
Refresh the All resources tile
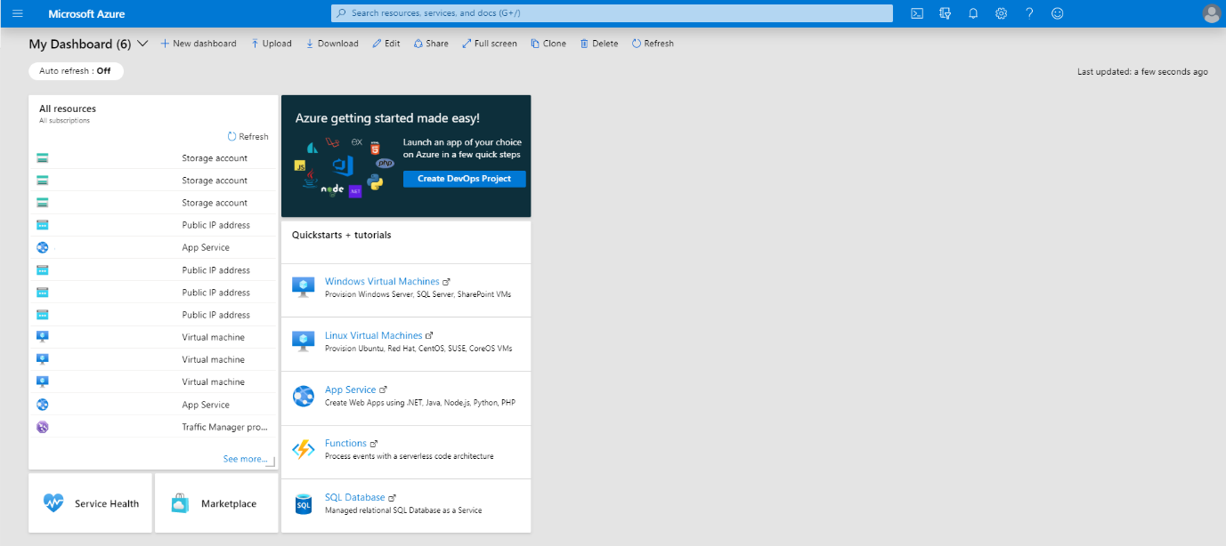tap(248, 136)
